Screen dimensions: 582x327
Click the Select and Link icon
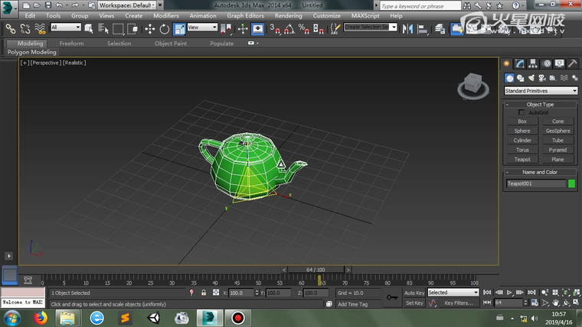pyautogui.click(x=10, y=28)
